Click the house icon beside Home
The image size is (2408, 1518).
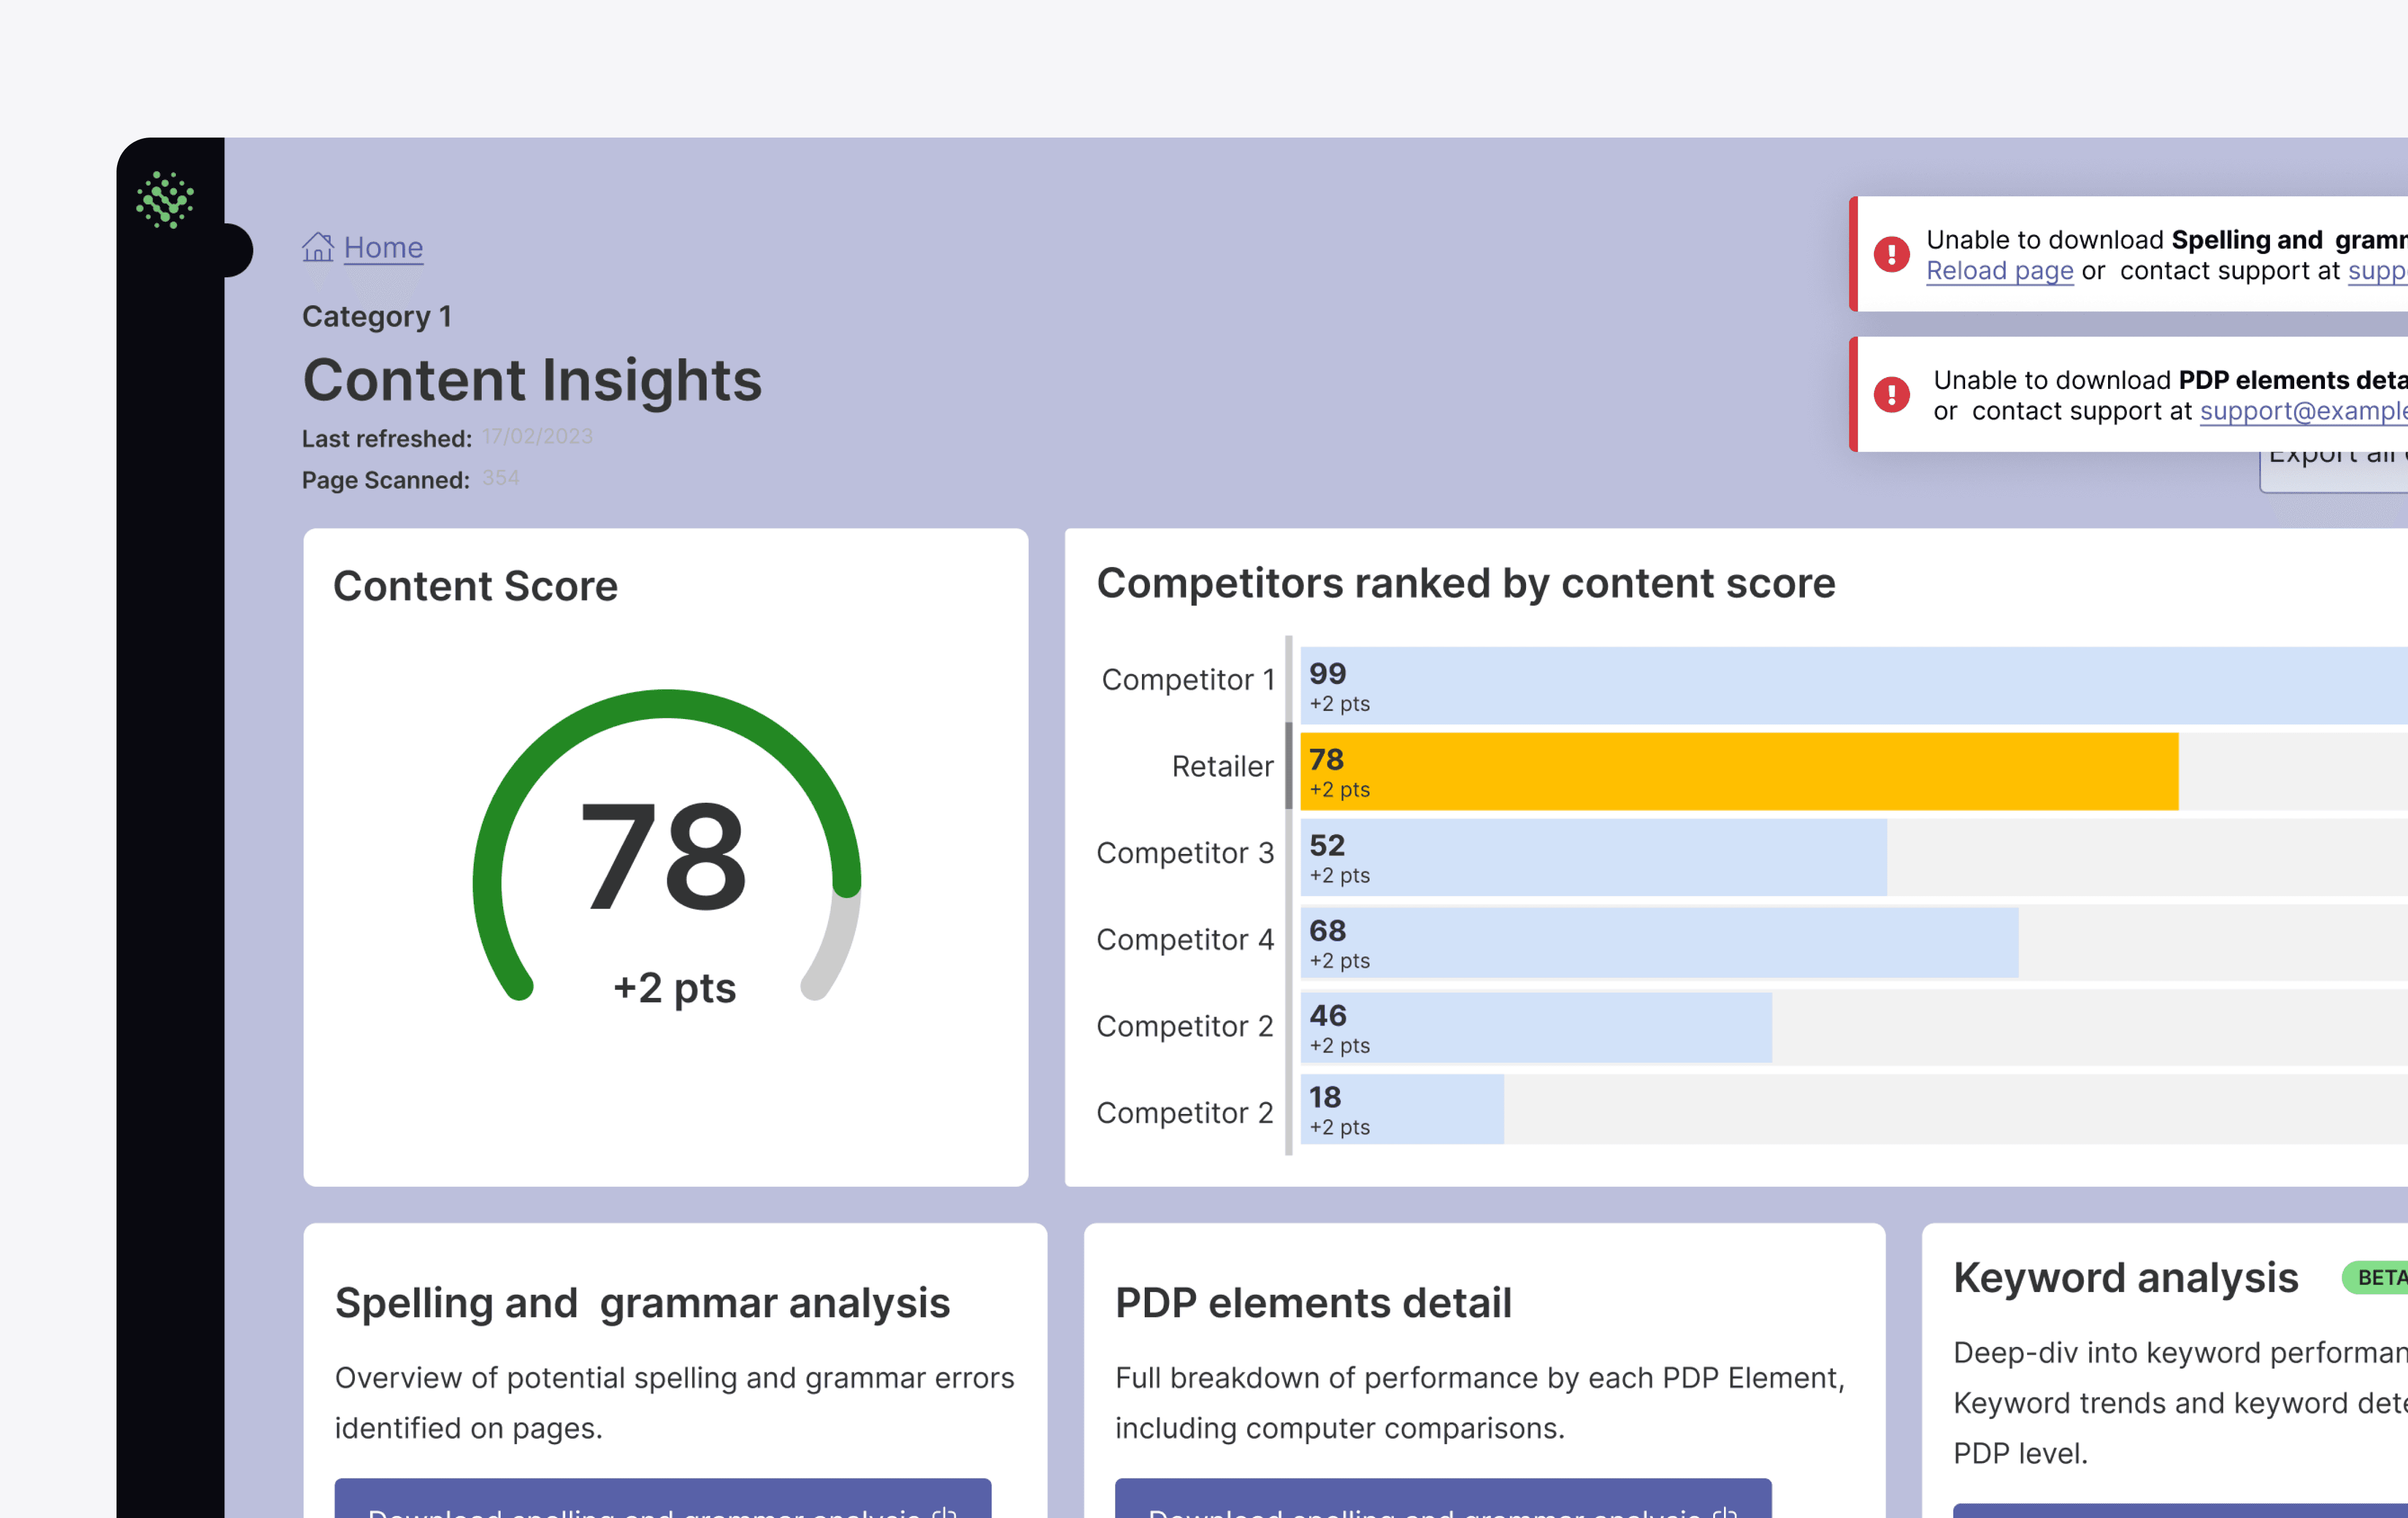318,247
